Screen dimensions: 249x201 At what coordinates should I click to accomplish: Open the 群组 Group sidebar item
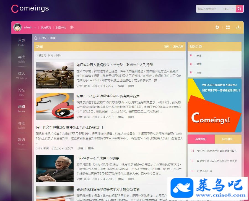point(21,142)
